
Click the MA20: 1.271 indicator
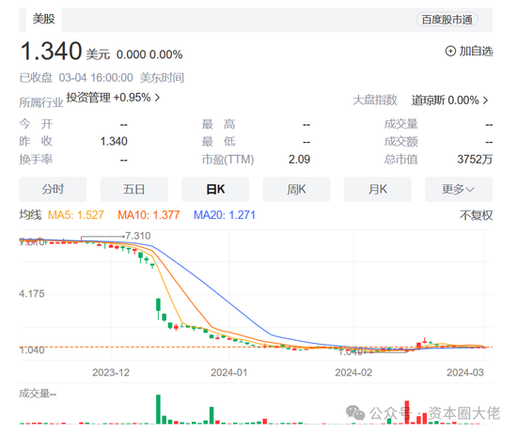[x=225, y=215]
